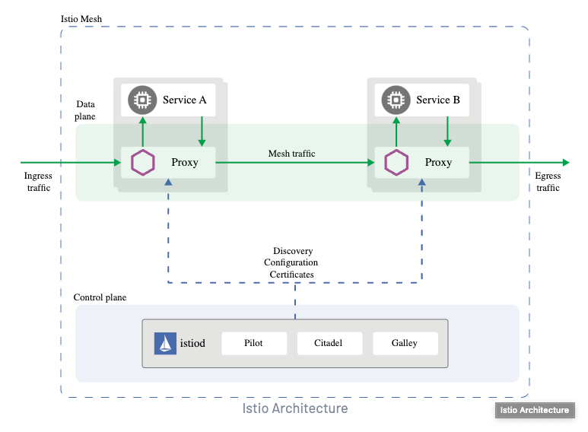Click the gray 'Istio Architecture' caption under the diagram
588x432 pixels.
point(295,408)
